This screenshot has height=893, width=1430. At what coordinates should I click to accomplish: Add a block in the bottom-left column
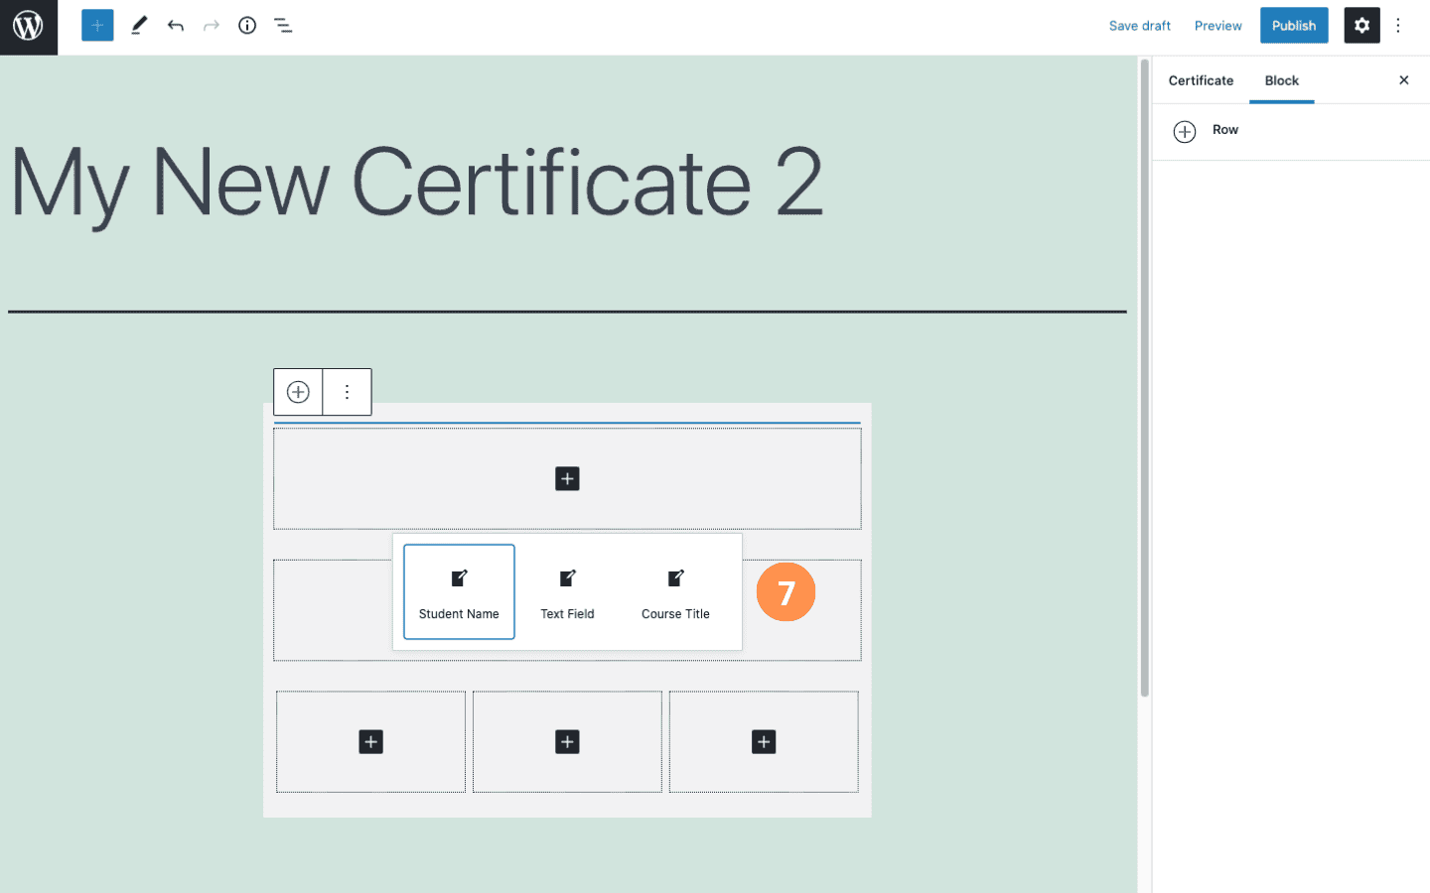click(x=370, y=742)
